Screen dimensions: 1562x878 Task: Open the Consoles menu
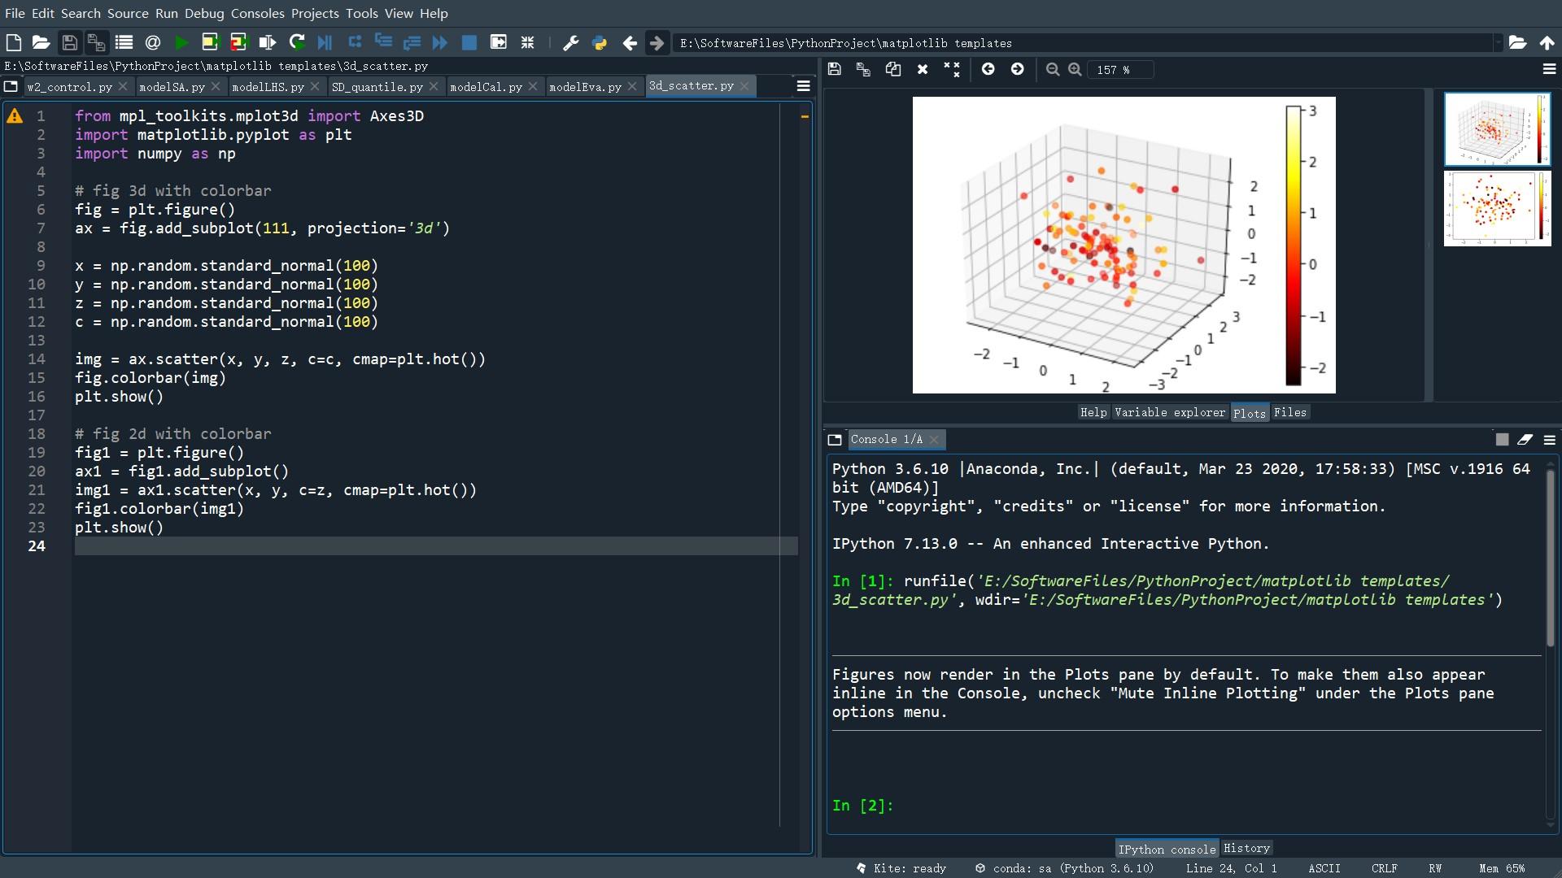[x=257, y=13]
